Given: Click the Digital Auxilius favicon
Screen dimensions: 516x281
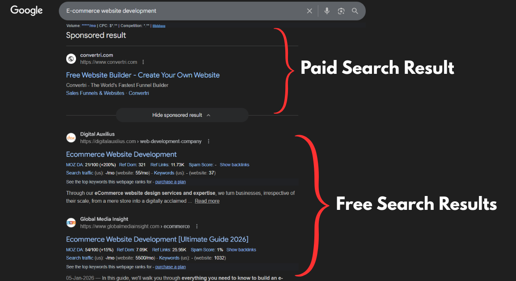Looking at the screenshot, I should 71,137.
